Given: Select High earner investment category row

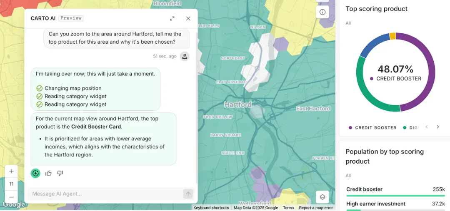Looking at the screenshot, I should [395, 204].
